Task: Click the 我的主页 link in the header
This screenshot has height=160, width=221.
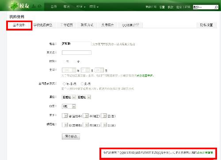Action: (151, 7)
